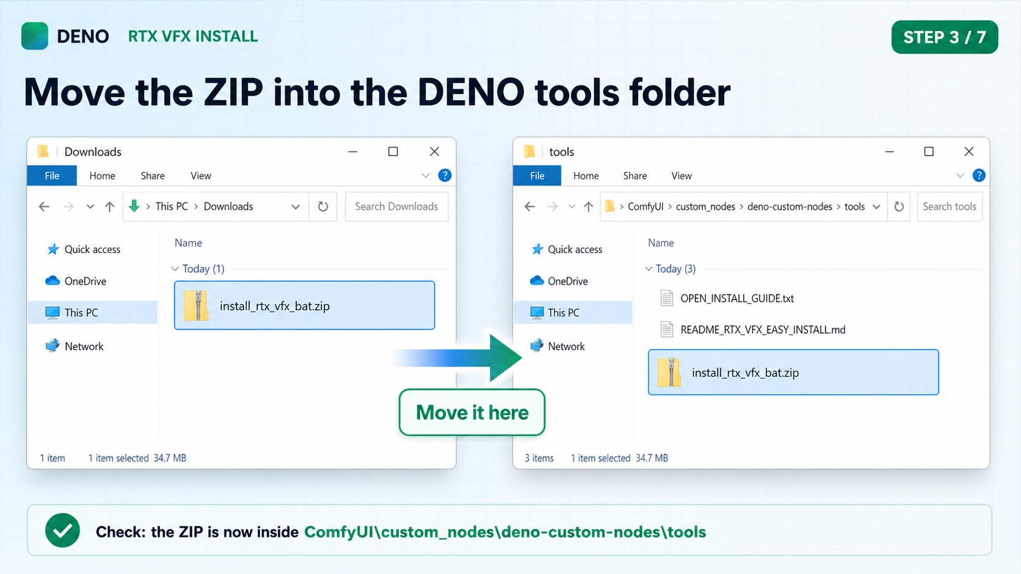Select Network in Downloads window
This screenshot has width=1021, height=574.
point(74,346)
